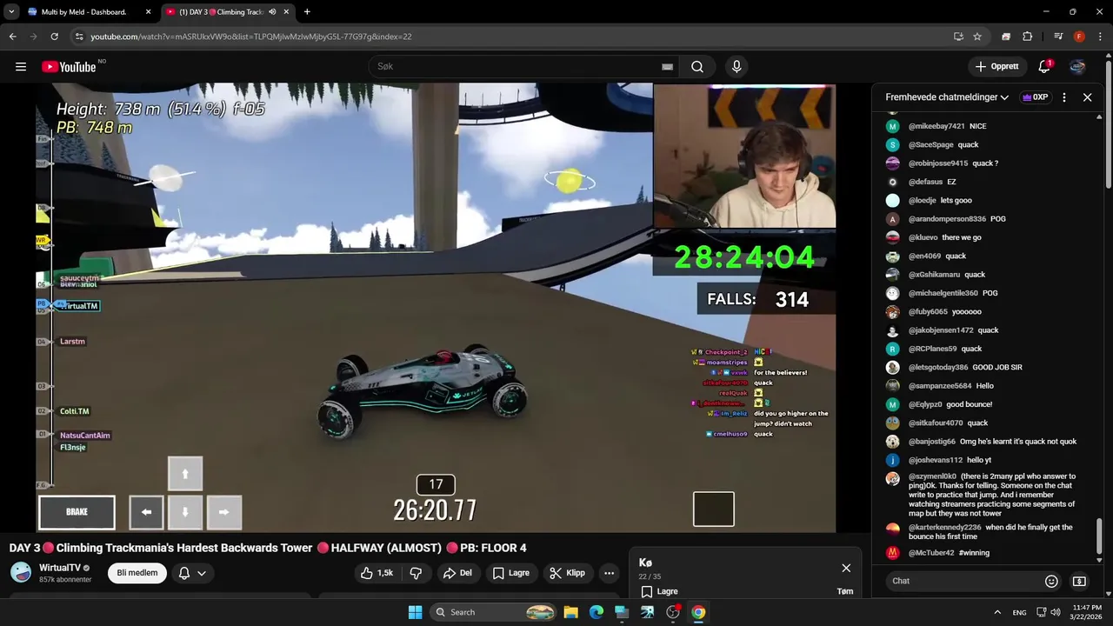Open the YouTube hamburger guide menu

[x=21, y=67]
